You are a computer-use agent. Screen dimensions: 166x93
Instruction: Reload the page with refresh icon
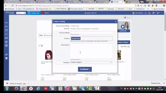click(x=12, y=6)
